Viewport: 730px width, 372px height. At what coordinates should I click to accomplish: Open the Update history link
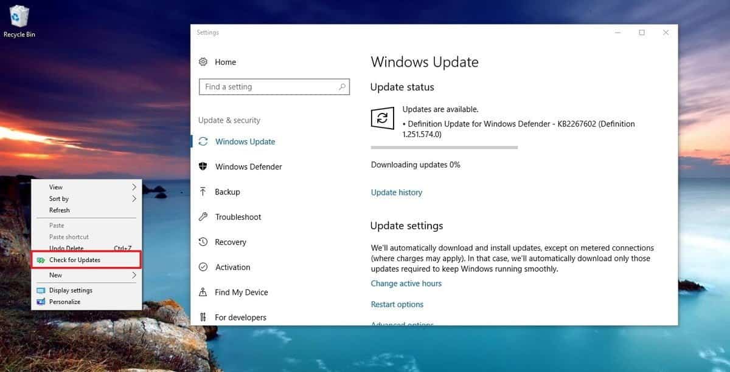(x=396, y=192)
